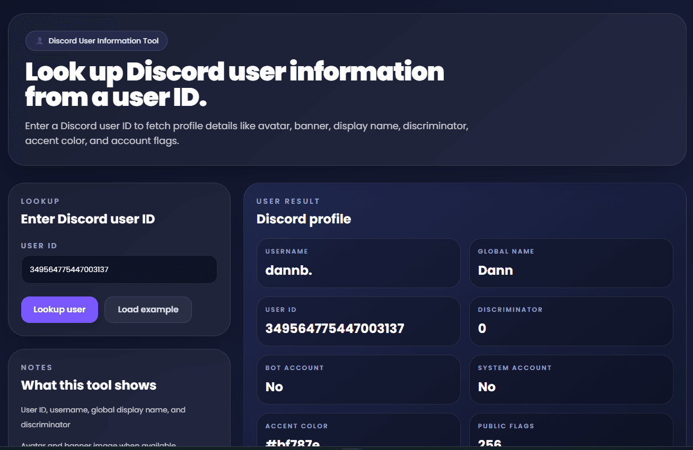Screen dimensions: 693x450
Task: Click the DISCRIMINATOR card showing 0
Action: 571,321
